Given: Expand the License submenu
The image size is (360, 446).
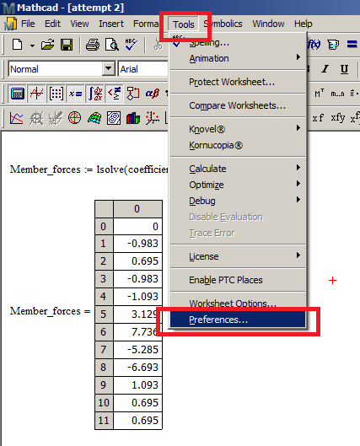Looking at the screenshot, I should coord(238,256).
